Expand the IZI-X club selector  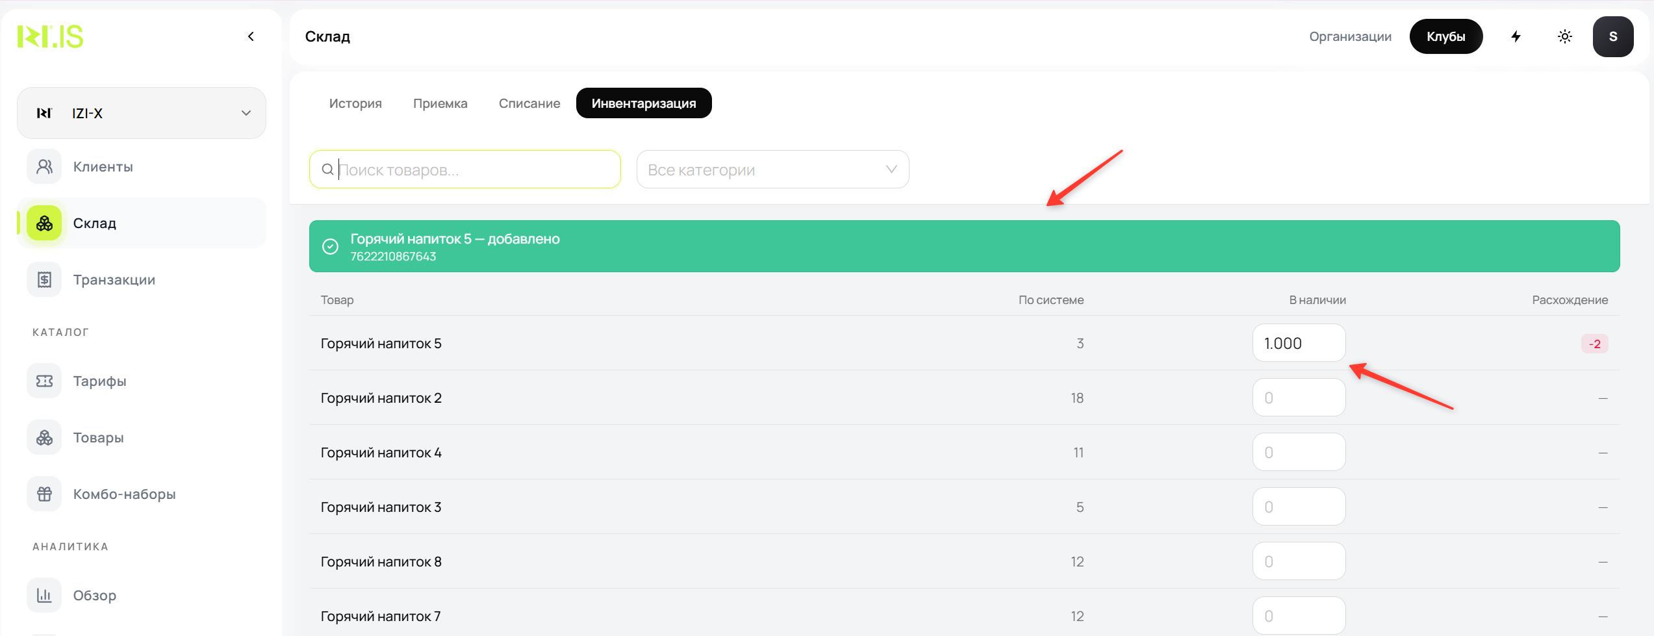coord(142,113)
